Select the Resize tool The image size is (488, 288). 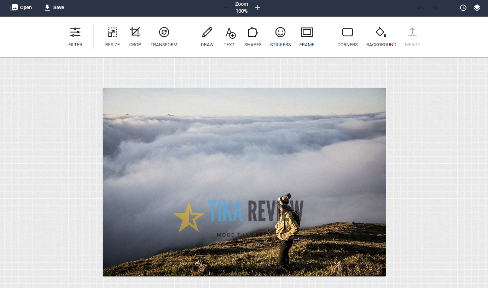[x=112, y=37]
